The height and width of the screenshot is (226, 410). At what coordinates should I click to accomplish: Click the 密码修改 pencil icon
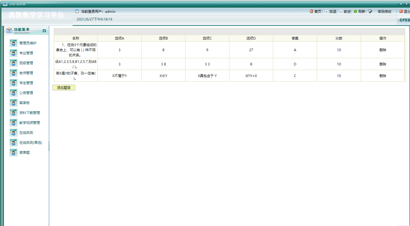point(370,11)
